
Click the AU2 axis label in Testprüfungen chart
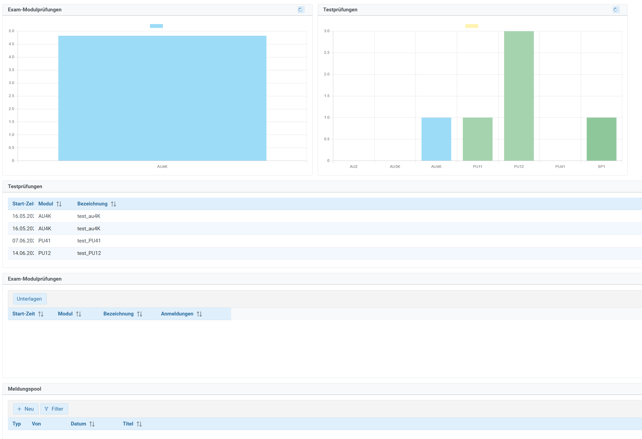coord(353,167)
